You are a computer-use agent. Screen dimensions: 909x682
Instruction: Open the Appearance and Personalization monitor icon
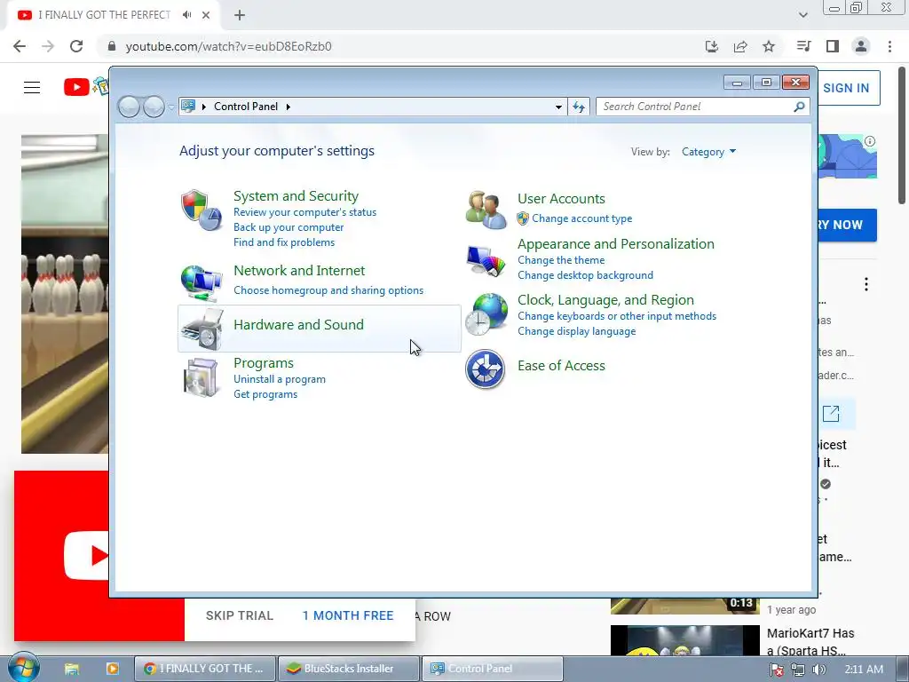point(486,262)
